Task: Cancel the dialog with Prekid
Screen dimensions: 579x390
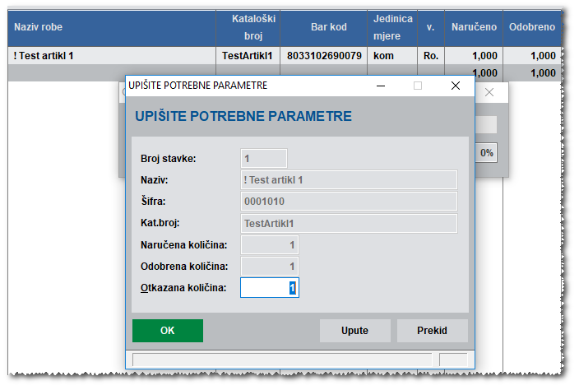Action: (432, 331)
